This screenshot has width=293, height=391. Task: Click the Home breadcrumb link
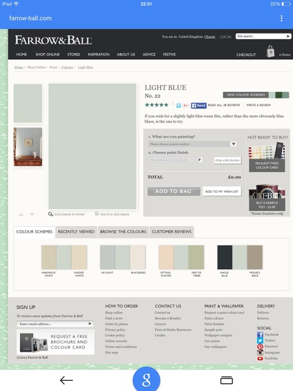click(x=18, y=67)
